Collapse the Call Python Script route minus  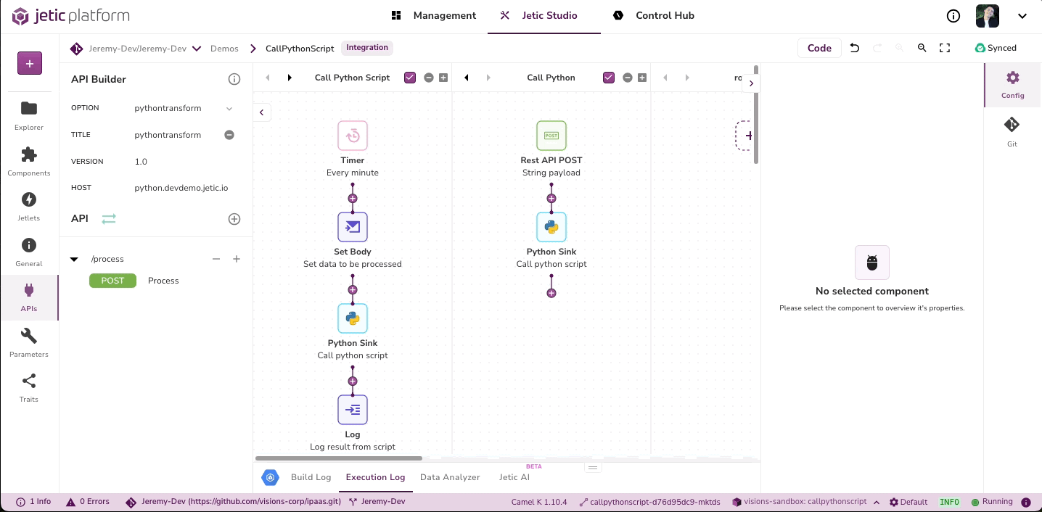pos(429,78)
